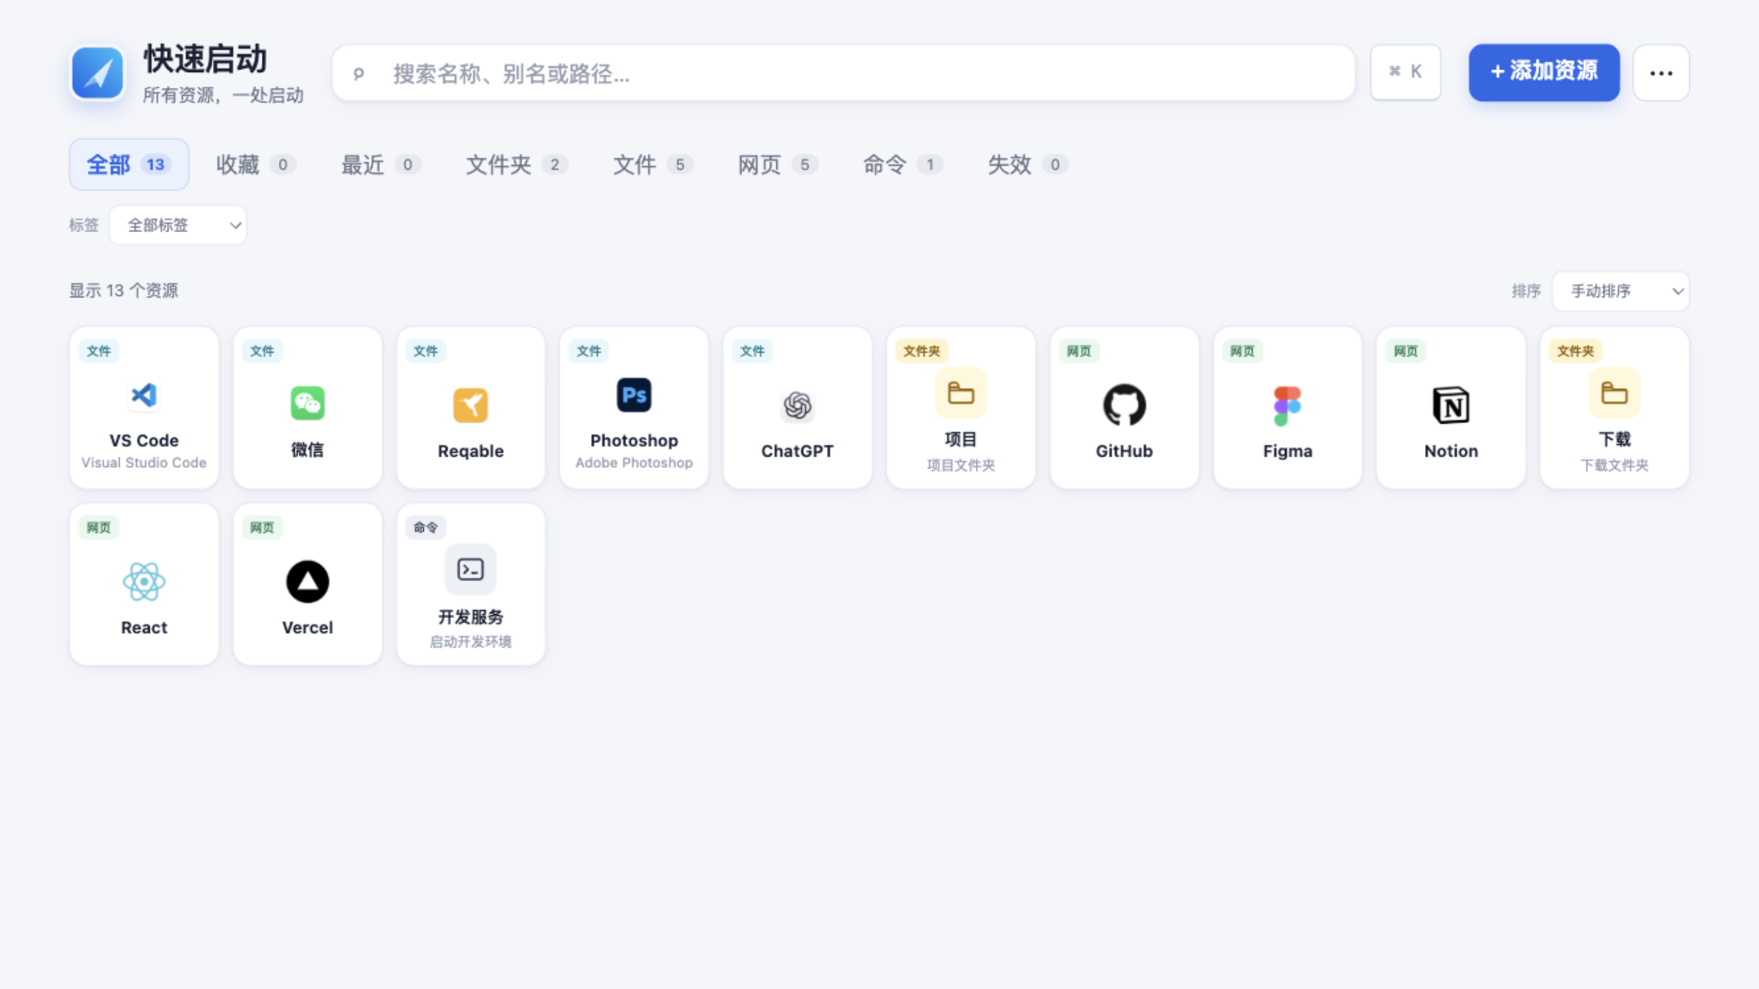This screenshot has width=1759, height=989.
Task: Open the ChatGPT app icon
Action: [x=797, y=405]
